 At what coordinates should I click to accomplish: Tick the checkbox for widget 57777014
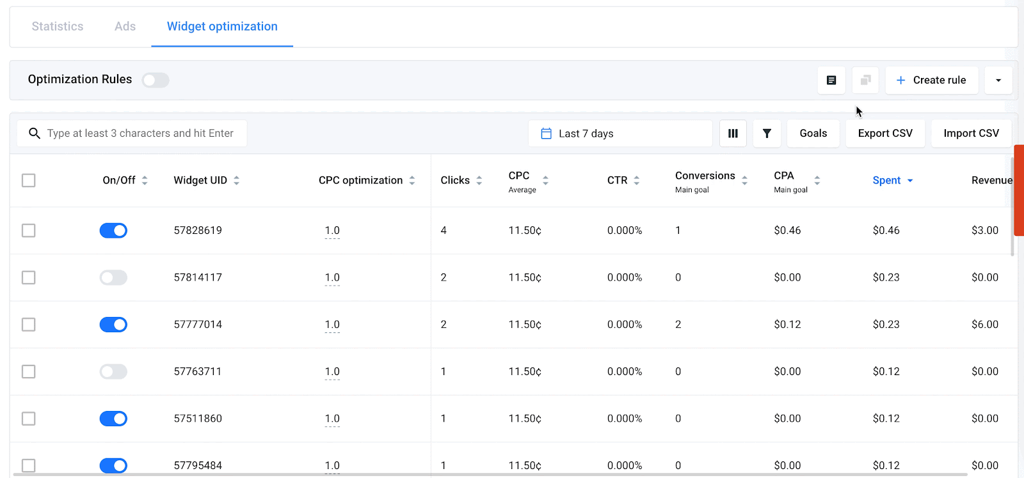coord(29,325)
